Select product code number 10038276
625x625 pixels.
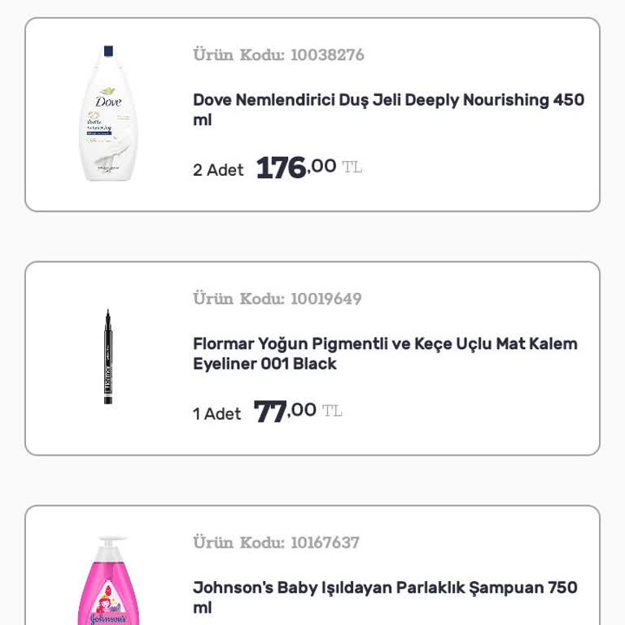[x=327, y=55]
